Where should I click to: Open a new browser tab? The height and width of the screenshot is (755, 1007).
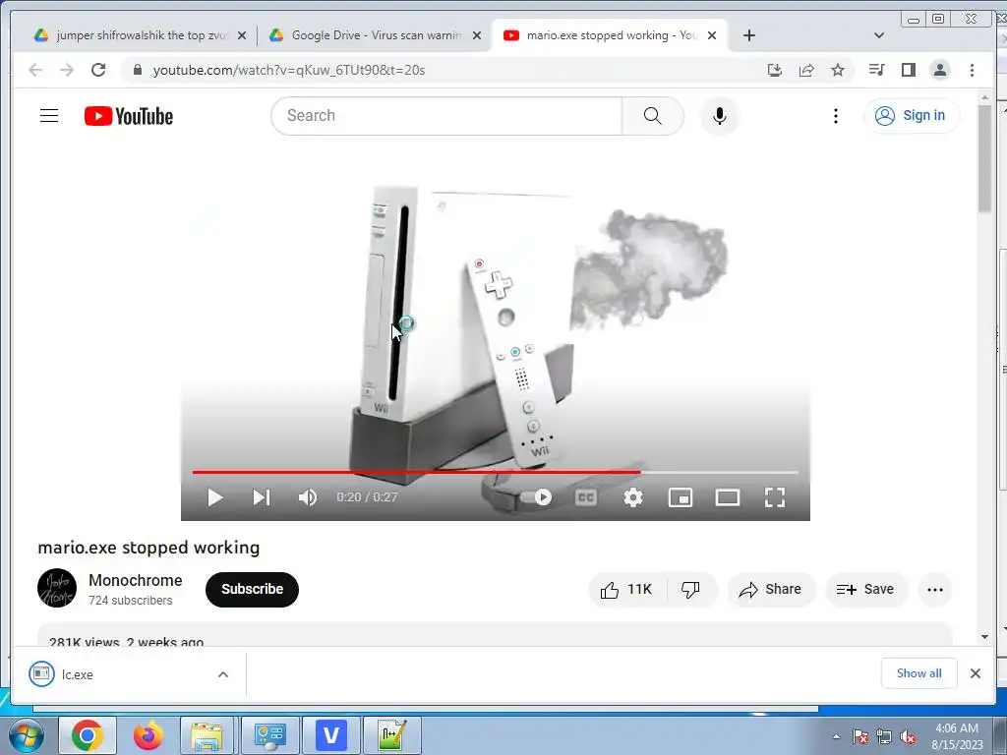[x=748, y=35]
